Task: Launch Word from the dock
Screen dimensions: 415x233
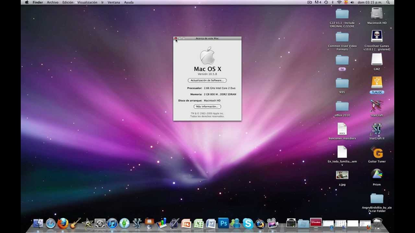Action: click(x=211, y=223)
